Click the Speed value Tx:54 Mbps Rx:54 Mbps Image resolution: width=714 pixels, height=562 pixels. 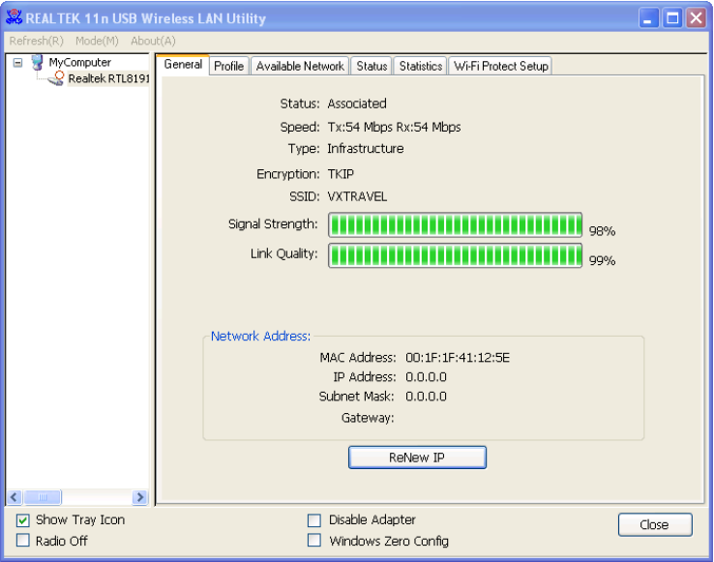coord(394,127)
